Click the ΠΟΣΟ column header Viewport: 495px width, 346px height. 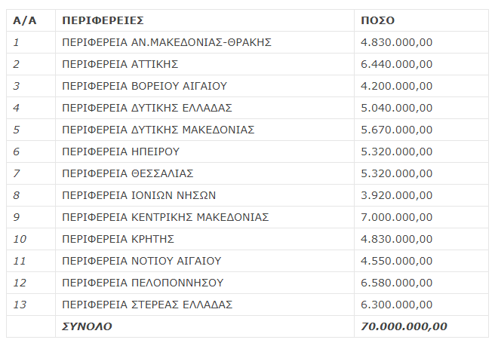point(422,20)
